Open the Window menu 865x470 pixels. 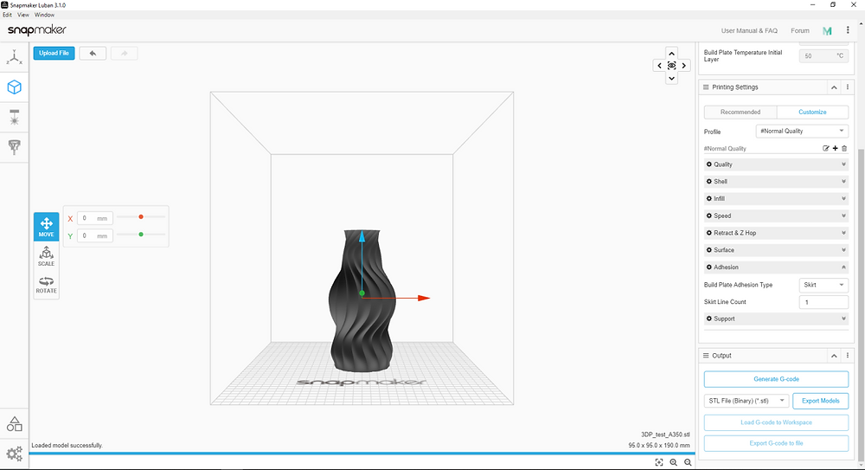tap(45, 15)
